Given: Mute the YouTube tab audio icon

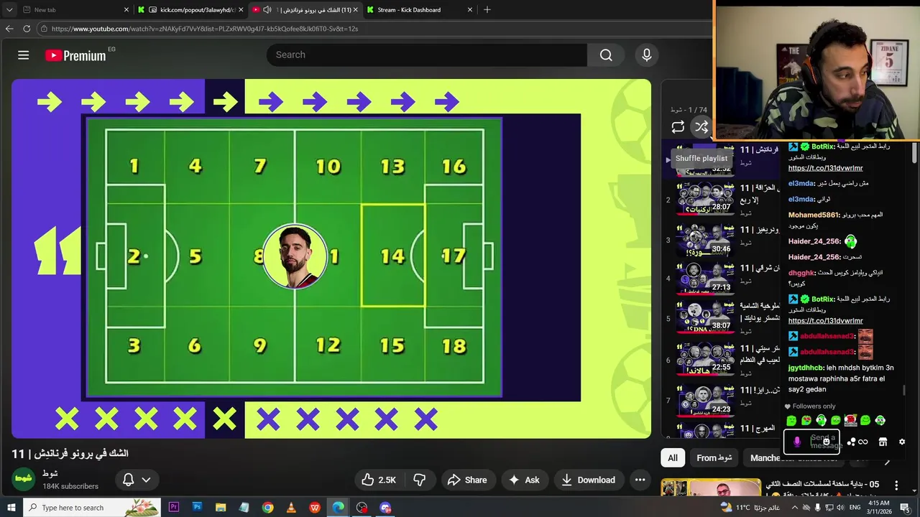Looking at the screenshot, I should pos(267,10).
